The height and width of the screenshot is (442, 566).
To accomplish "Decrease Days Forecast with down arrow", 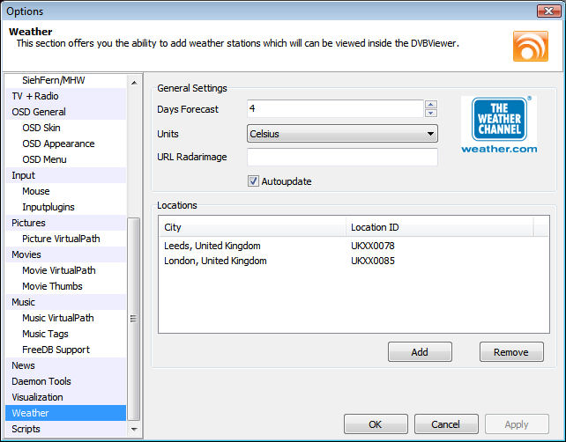I will point(431,113).
